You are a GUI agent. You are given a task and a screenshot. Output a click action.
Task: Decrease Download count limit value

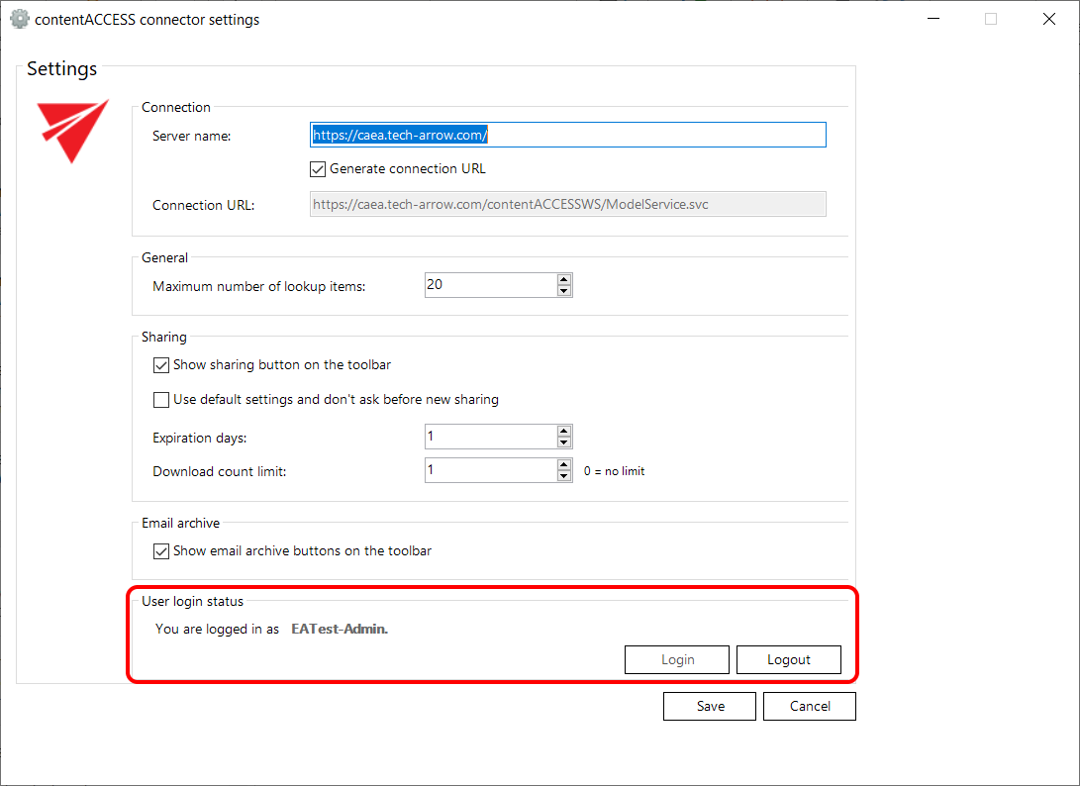564,476
